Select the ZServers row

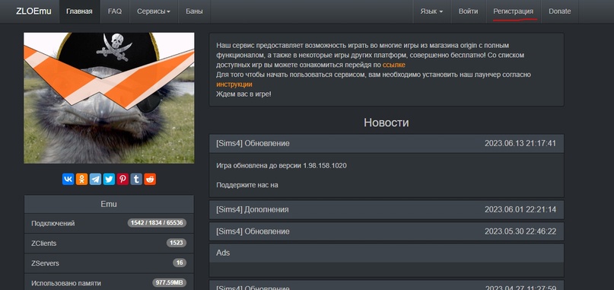point(109,263)
